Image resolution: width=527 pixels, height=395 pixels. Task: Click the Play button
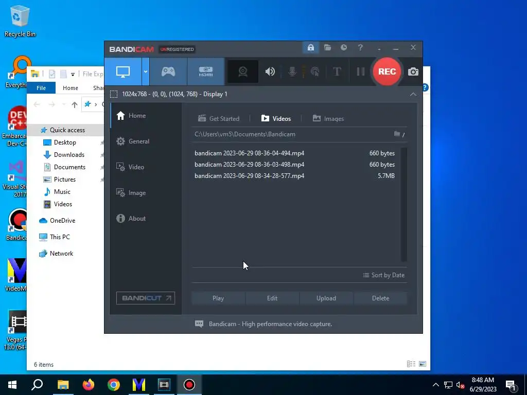tap(218, 298)
